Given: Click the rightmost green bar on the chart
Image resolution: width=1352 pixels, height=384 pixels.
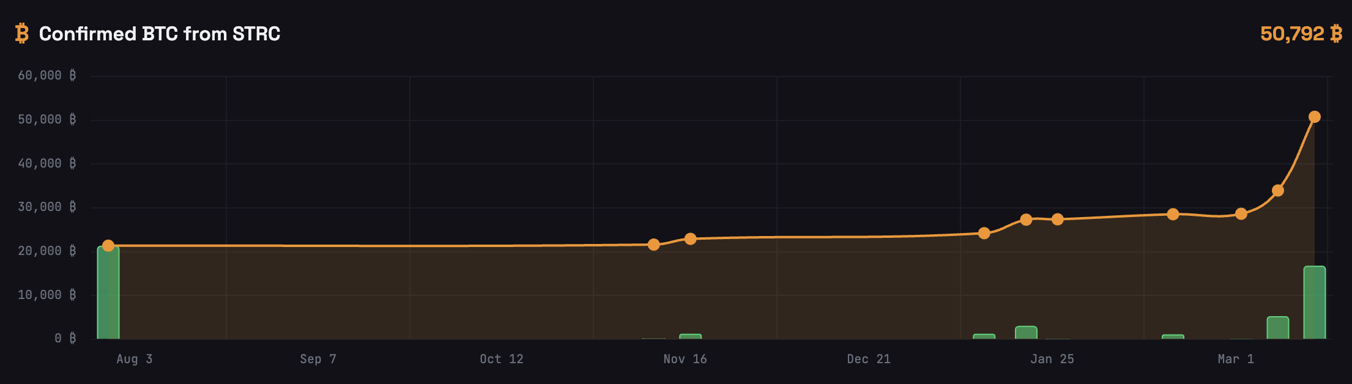Looking at the screenshot, I should pos(1314,303).
